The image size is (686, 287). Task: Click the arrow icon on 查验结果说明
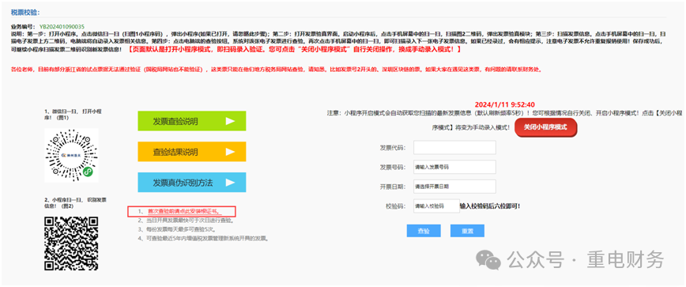231,152
